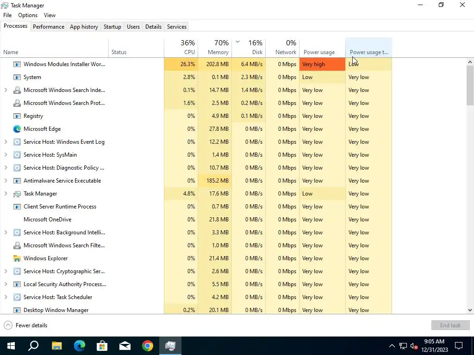The image size is (474, 355).
Task: Collapse view with Fewer details
Action: tap(26, 325)
